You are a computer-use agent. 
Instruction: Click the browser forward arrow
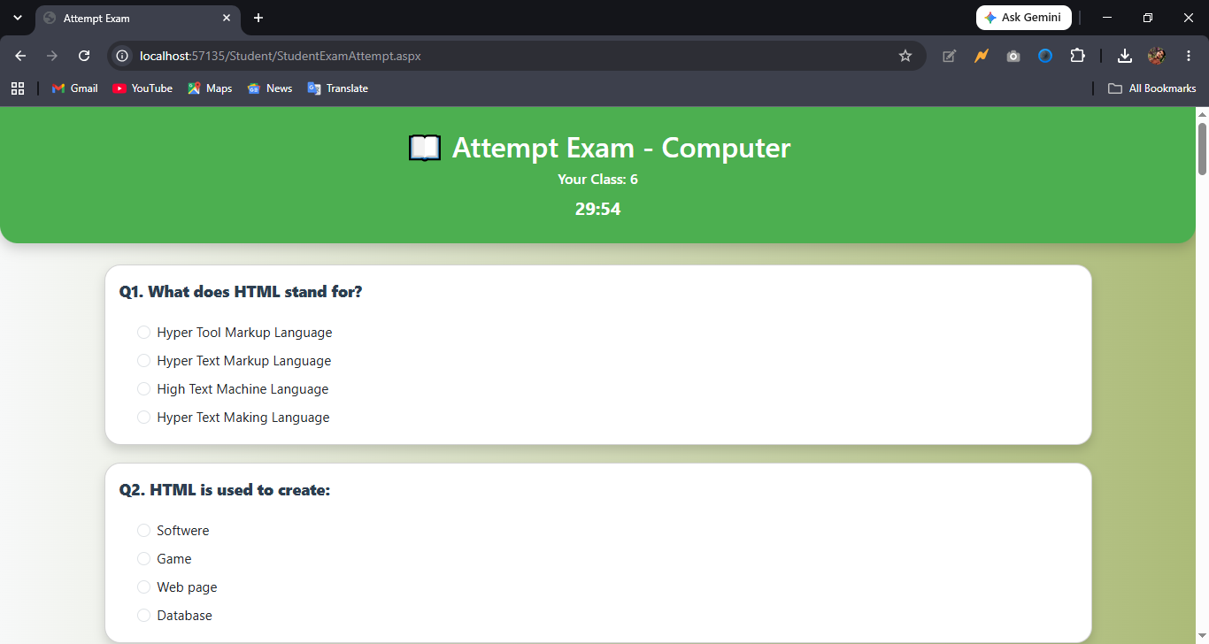tap(52, 56)
